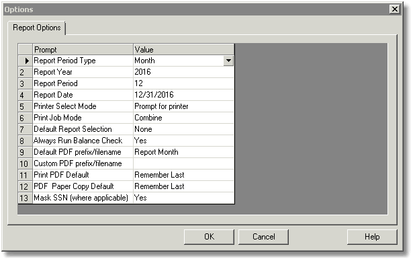Select the current row arrow indicator
This screenshot has width=413, height=261.
point(26,61)
